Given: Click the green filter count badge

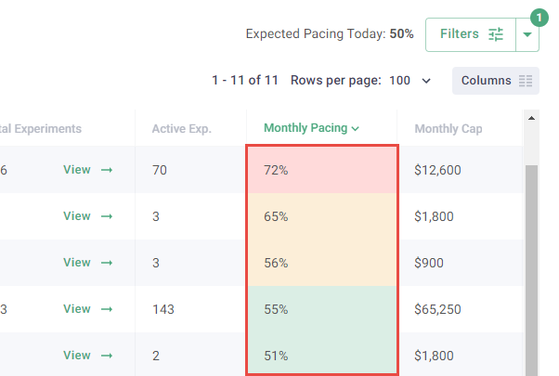Looking at the screenshot, I should click(x=537, y=16).
